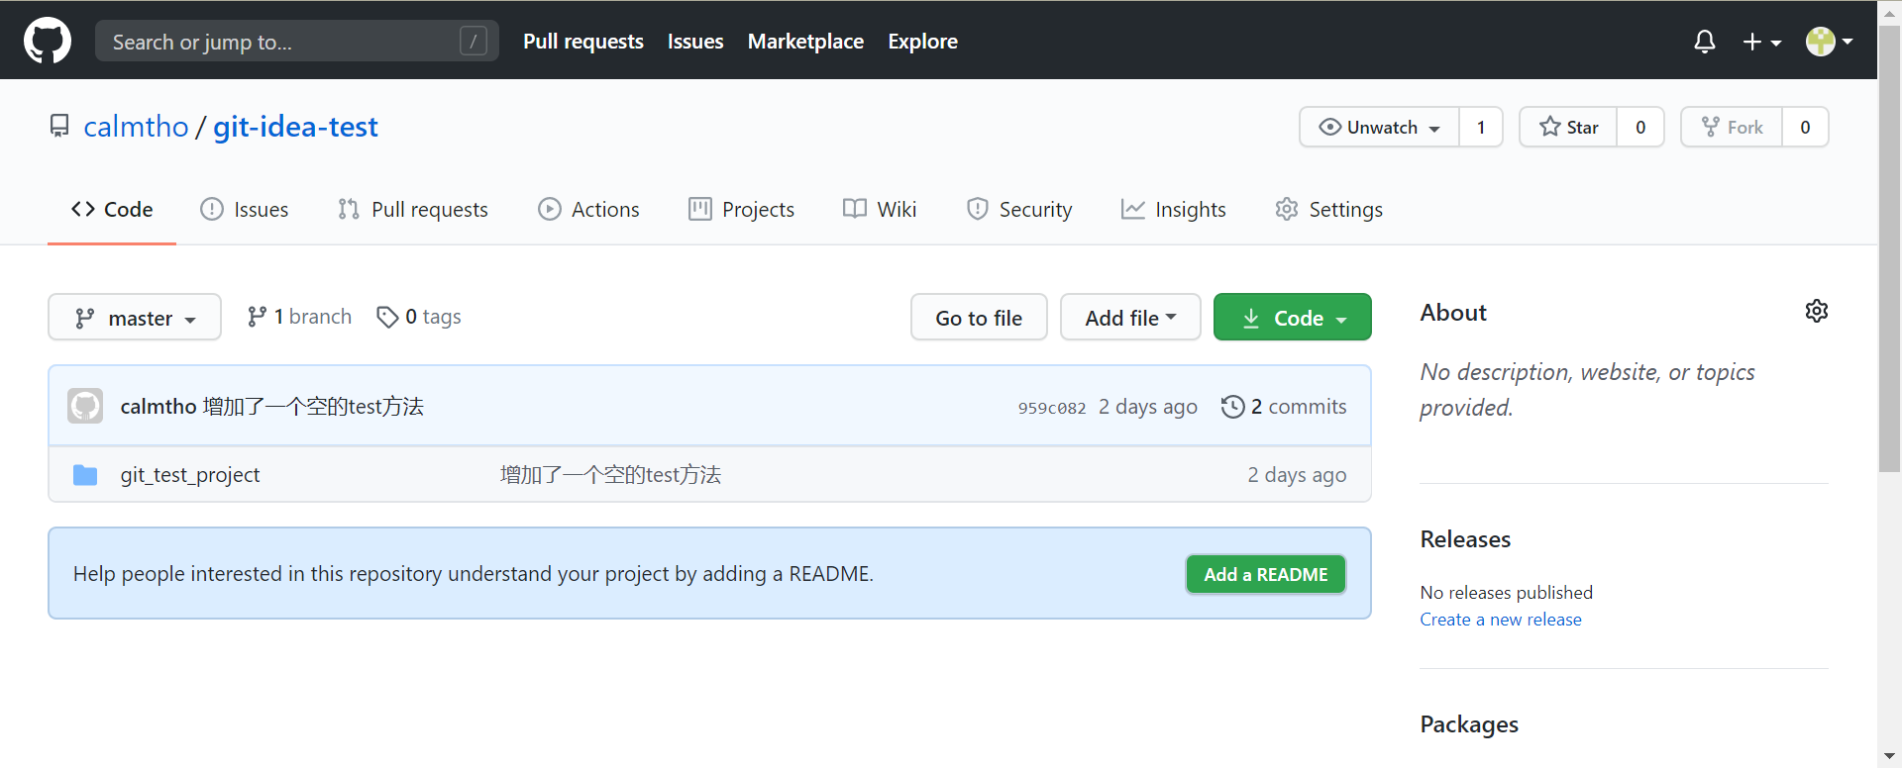Image resolution: width=1902 pixels, height=768 pixels.
Task: Click the slash shortcut icon in search
Action: 474,41
